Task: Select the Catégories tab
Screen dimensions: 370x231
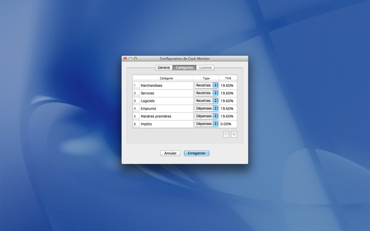Action: (185, 67)
